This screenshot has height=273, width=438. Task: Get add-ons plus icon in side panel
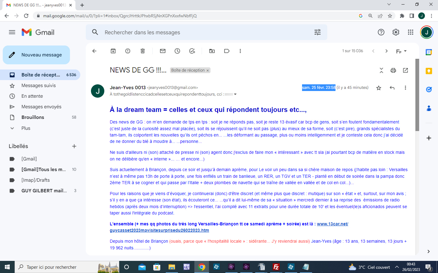(429, 138)
